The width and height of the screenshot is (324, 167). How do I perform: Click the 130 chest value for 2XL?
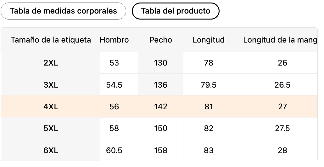coord(161,63)
